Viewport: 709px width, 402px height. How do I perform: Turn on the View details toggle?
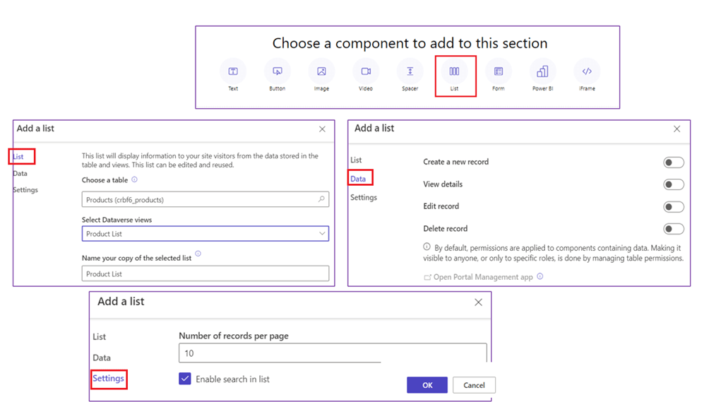(673, 184)
